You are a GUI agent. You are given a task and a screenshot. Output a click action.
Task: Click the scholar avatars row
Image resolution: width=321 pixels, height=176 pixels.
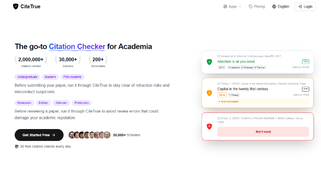point(90,135)
